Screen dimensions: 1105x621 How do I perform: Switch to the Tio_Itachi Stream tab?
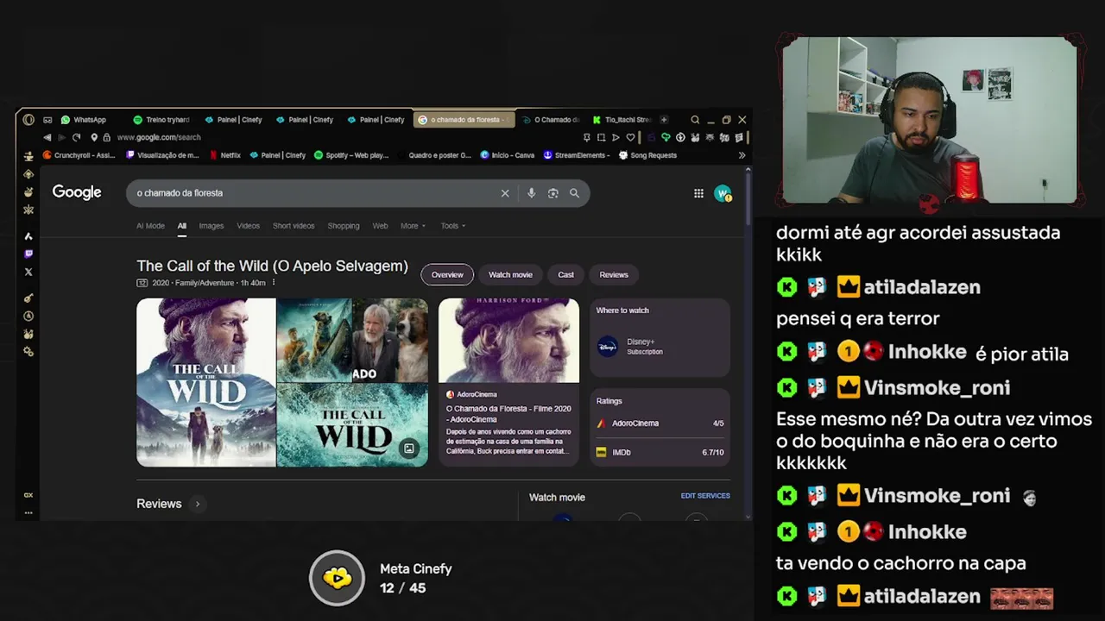pyautogui.click(x=622, y=120)
